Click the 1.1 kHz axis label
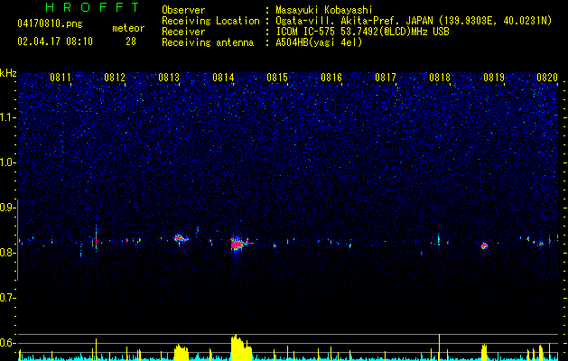The image size is (568, 361). click(7, 117)
